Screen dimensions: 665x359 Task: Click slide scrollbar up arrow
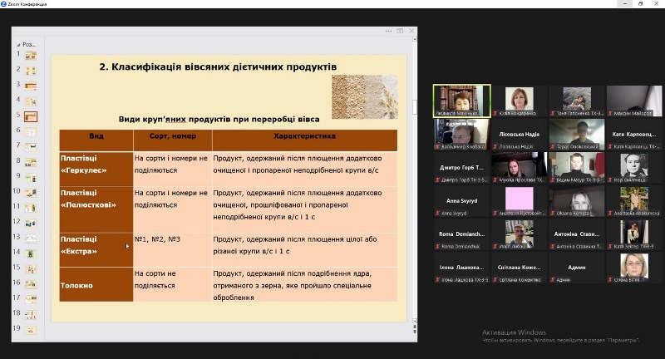414,39
